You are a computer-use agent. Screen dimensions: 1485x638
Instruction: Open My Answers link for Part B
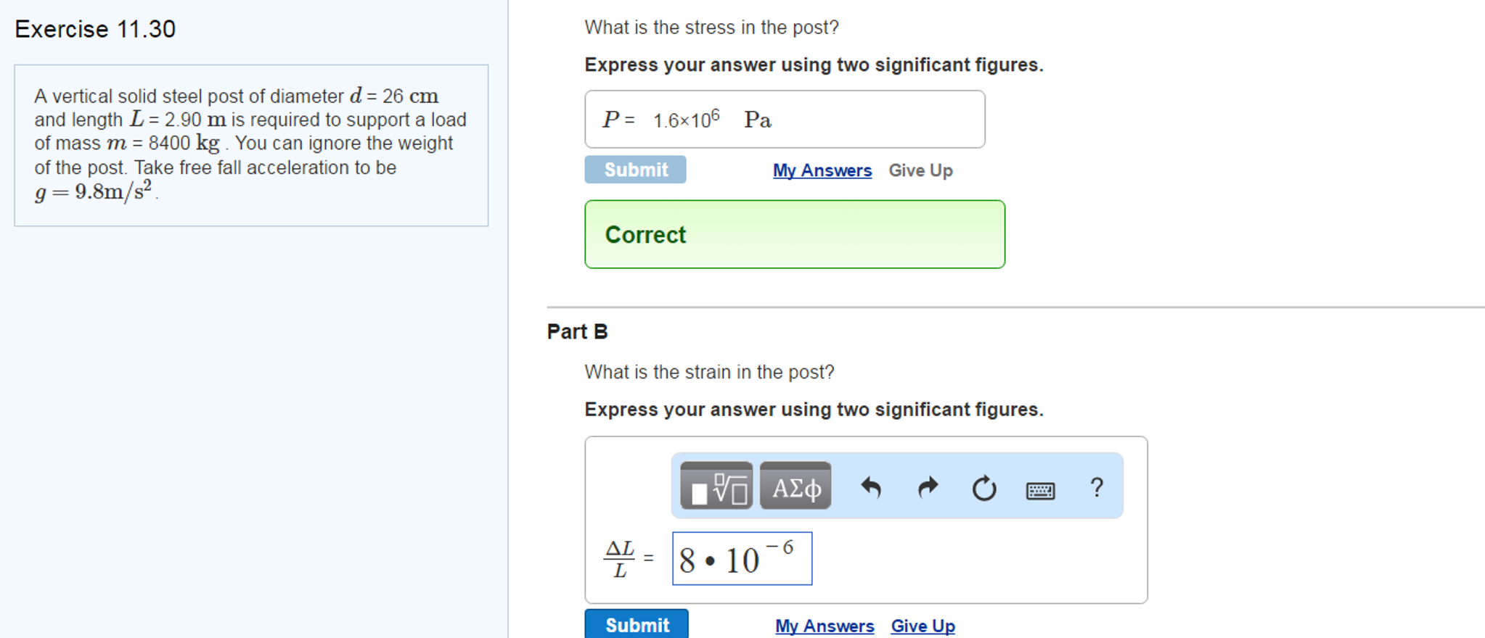click(x=825, y=626)
